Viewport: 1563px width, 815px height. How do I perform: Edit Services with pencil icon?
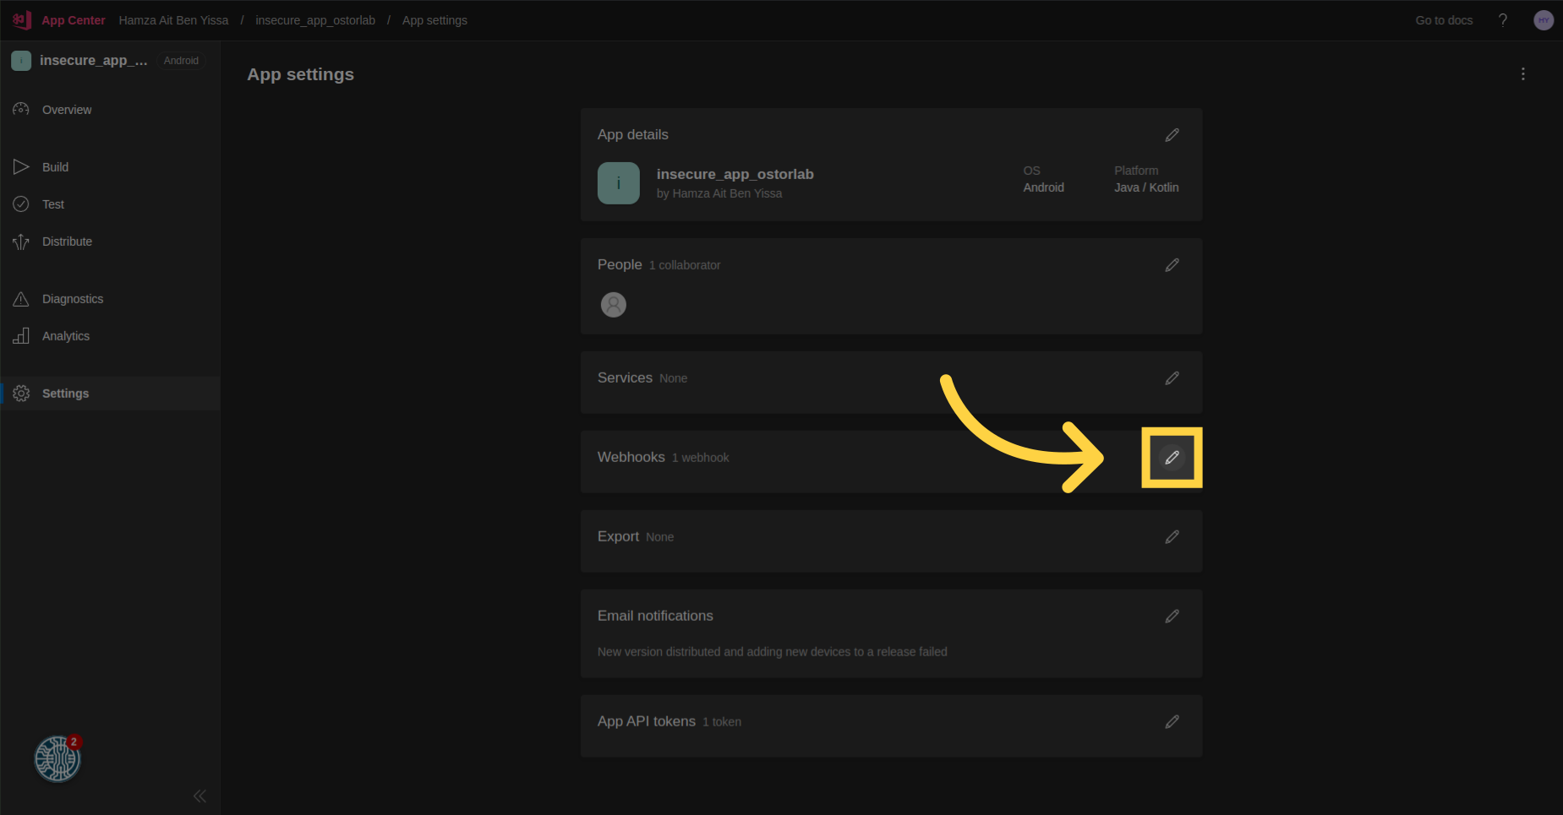(x=1172, y=378)
